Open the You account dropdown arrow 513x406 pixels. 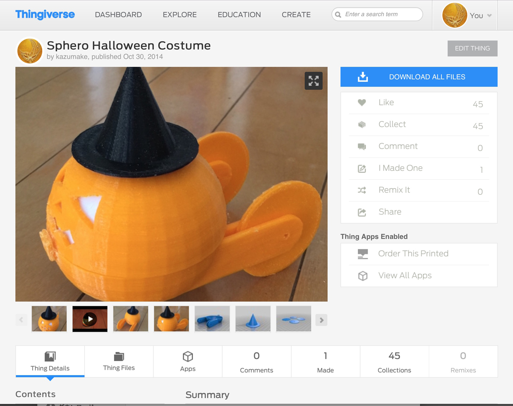(489, 16)
